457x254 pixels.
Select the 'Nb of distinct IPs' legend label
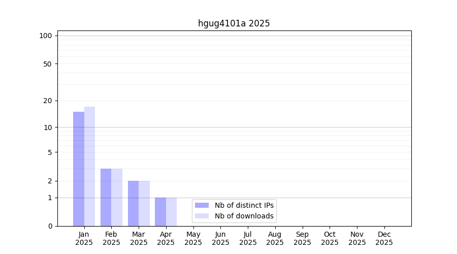[244, 205]
